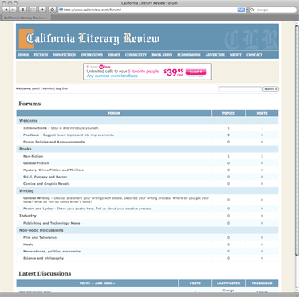Open the ADVERTISE nav menu item
Screen dimensions: 299x297
[x=215, y=55]
